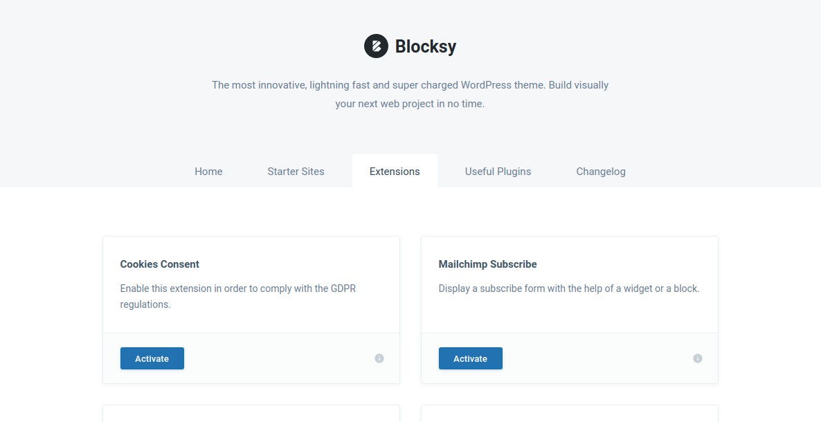Click the Mailchimp Subscribe extension title
The image size is (821, 422).
click(487, 264)
